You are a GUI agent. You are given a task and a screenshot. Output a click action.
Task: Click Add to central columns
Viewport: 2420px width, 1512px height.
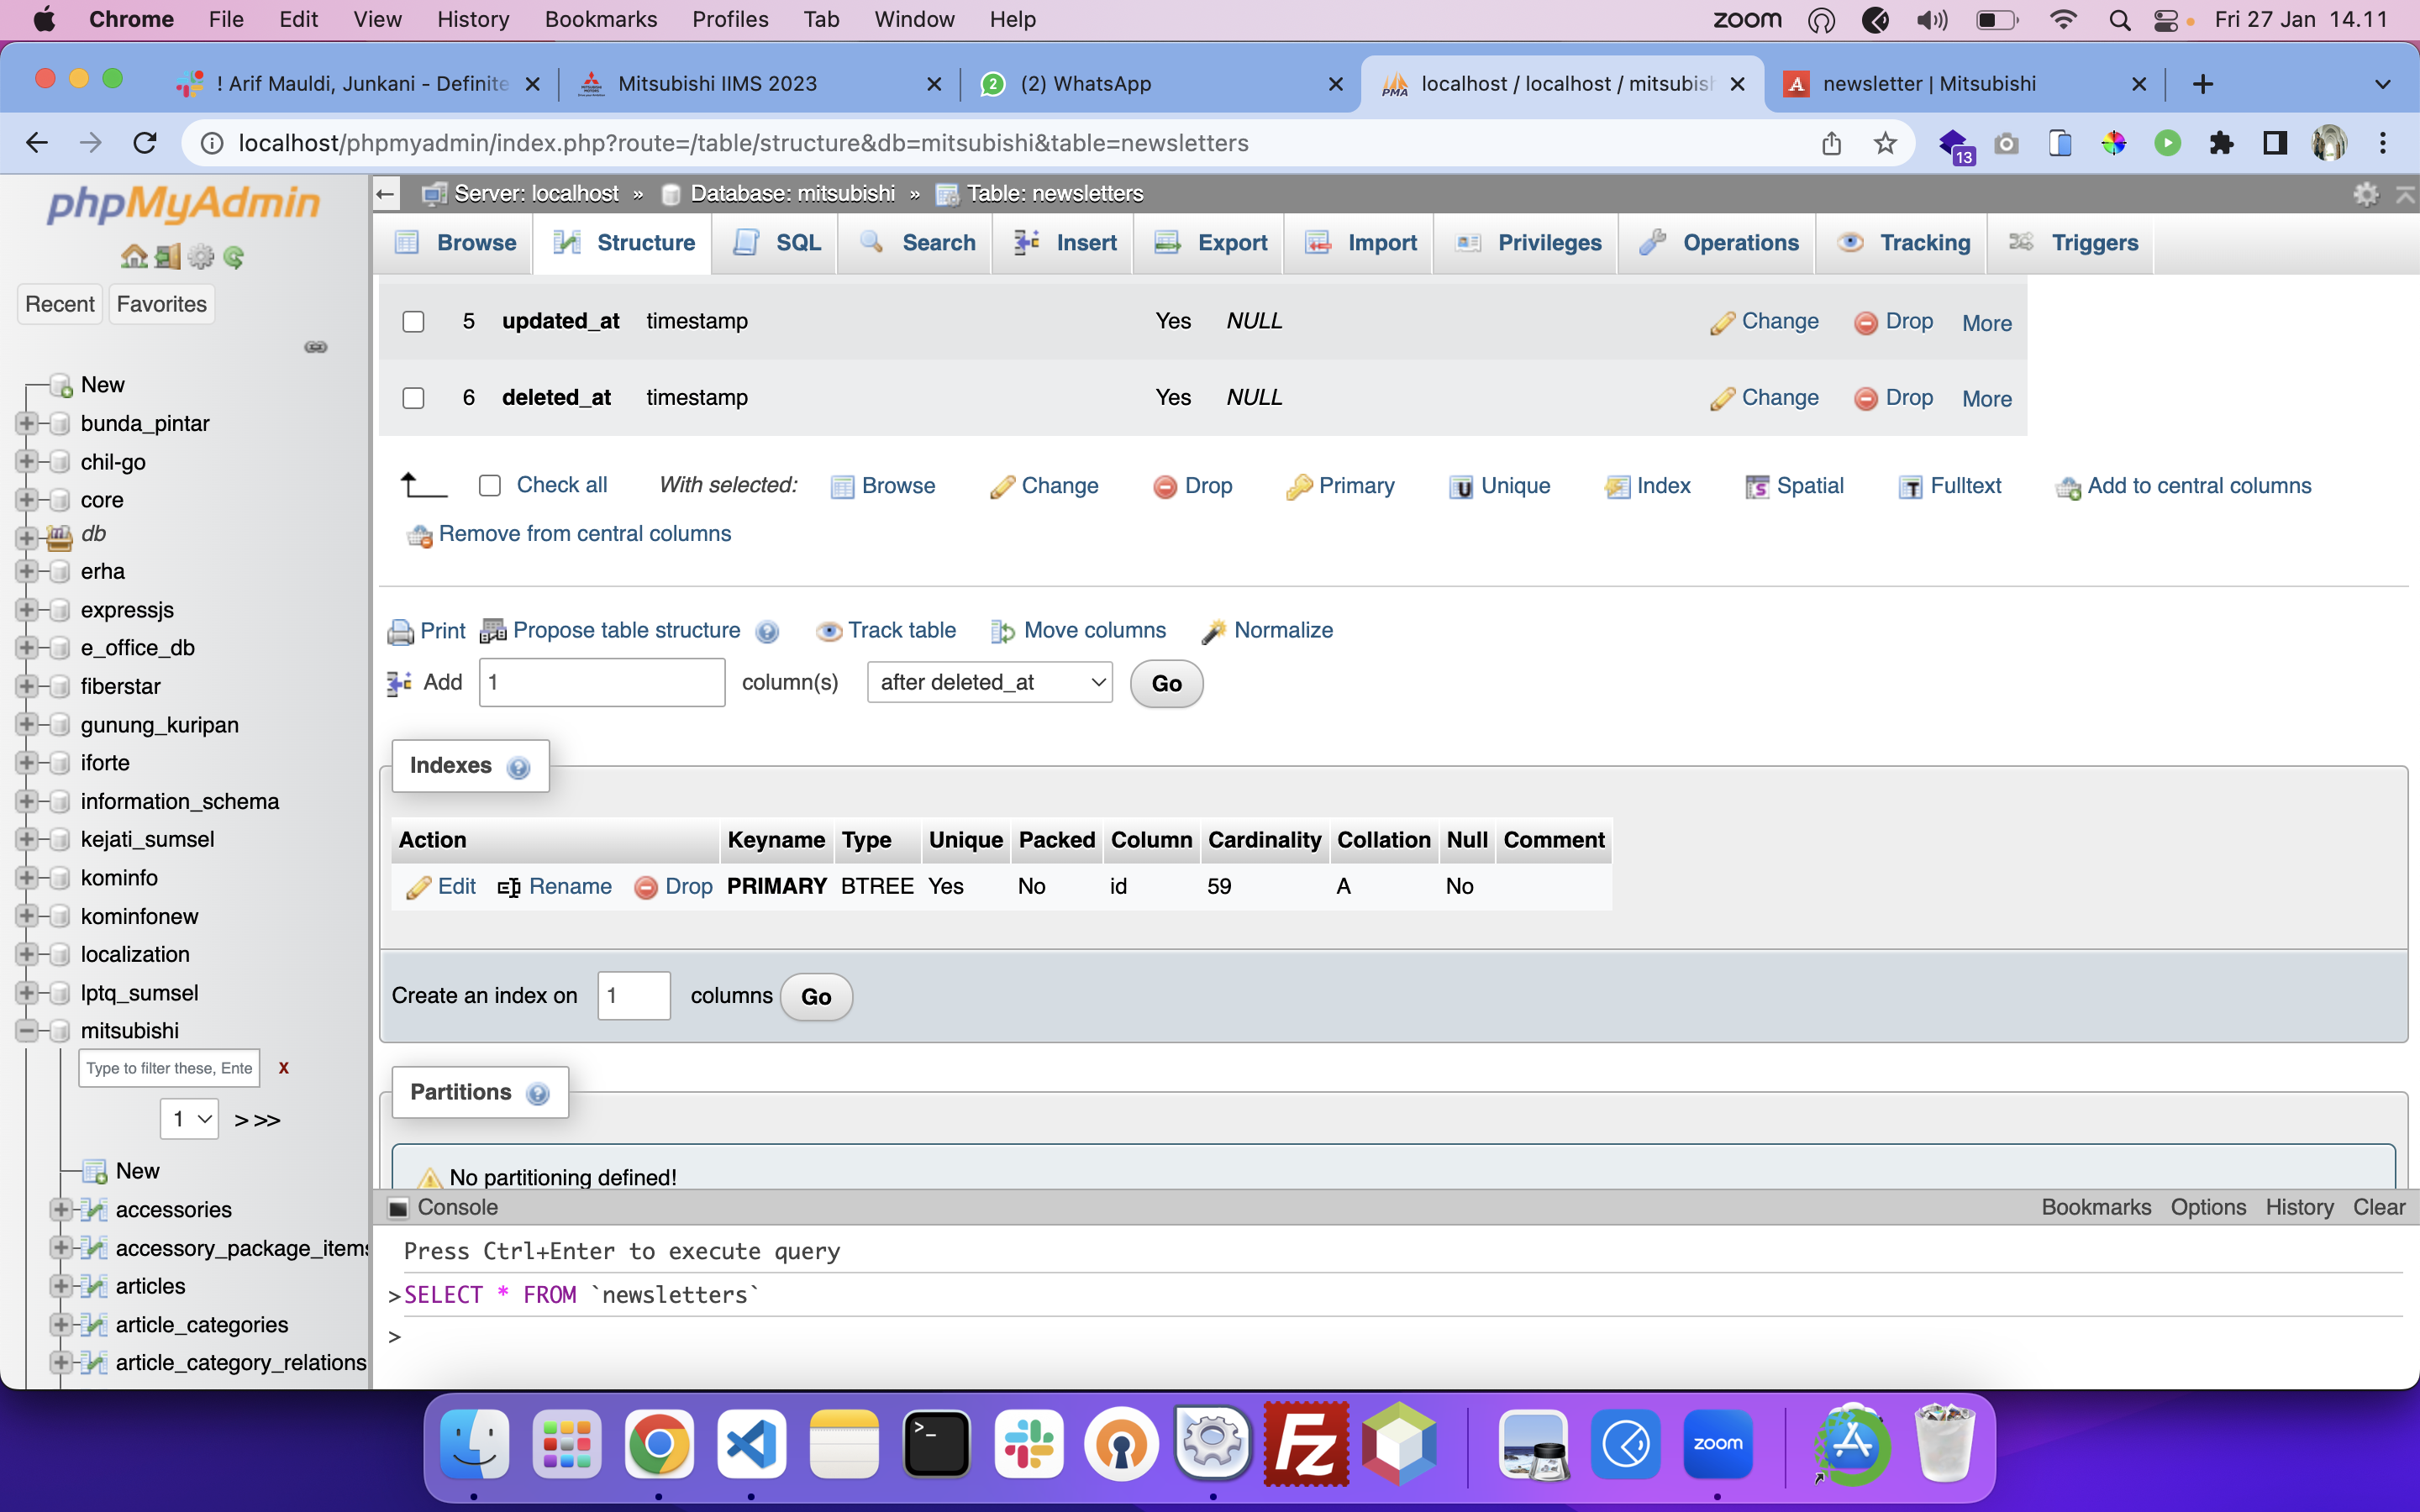pos(2183,486)
